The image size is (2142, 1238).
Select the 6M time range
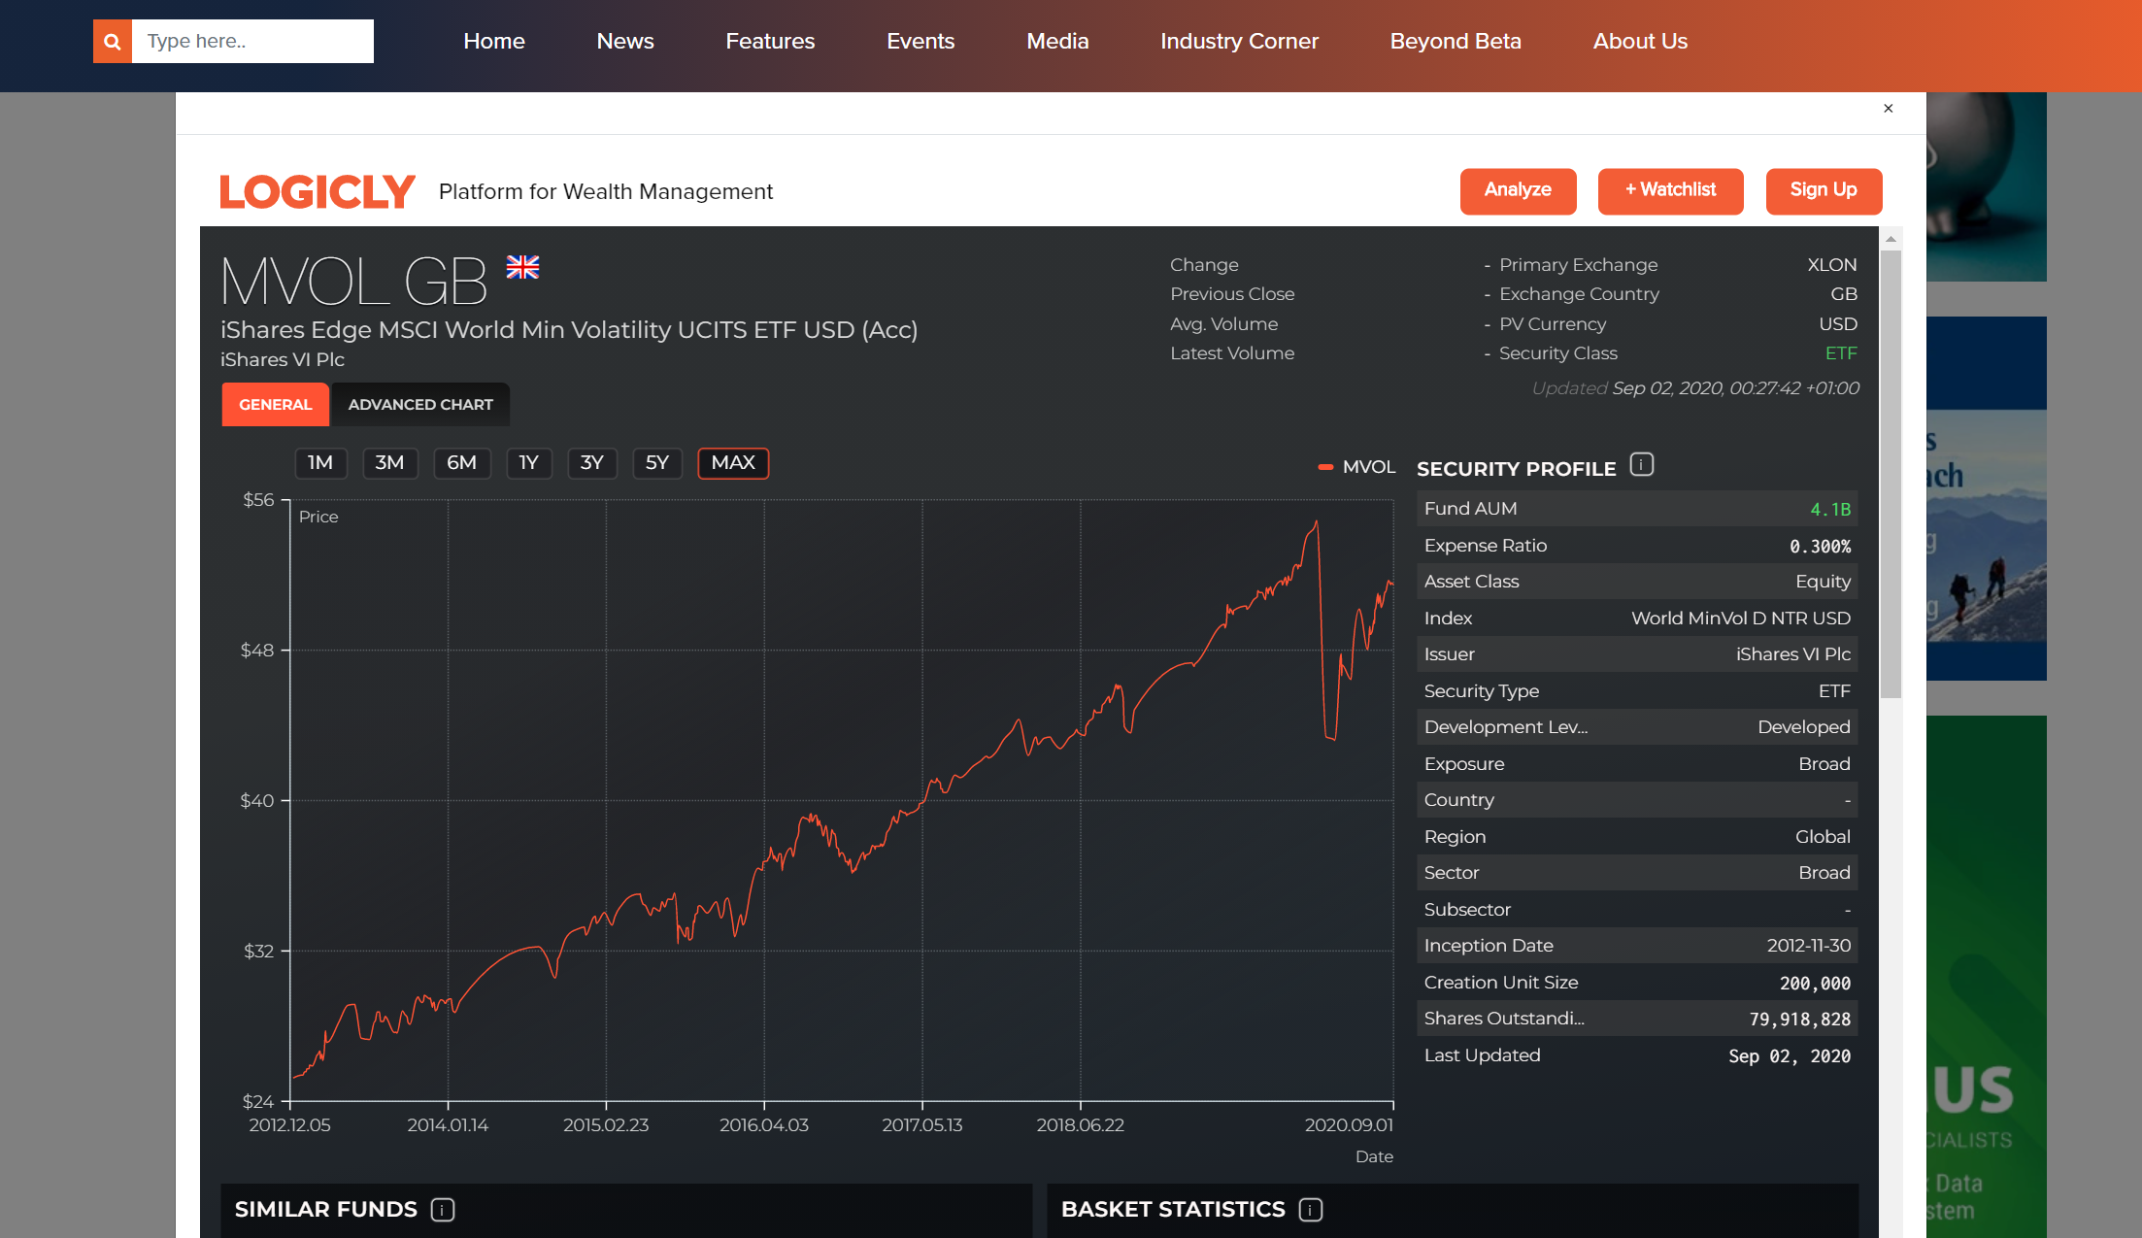[461, 463]
